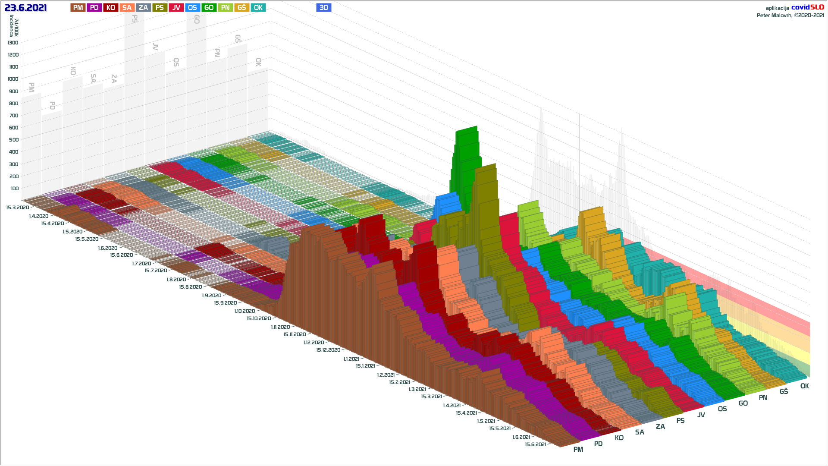Select the 1.1.2021 date axis marker
The width and height of the screenshot is (828, 466).
(351, 359)
